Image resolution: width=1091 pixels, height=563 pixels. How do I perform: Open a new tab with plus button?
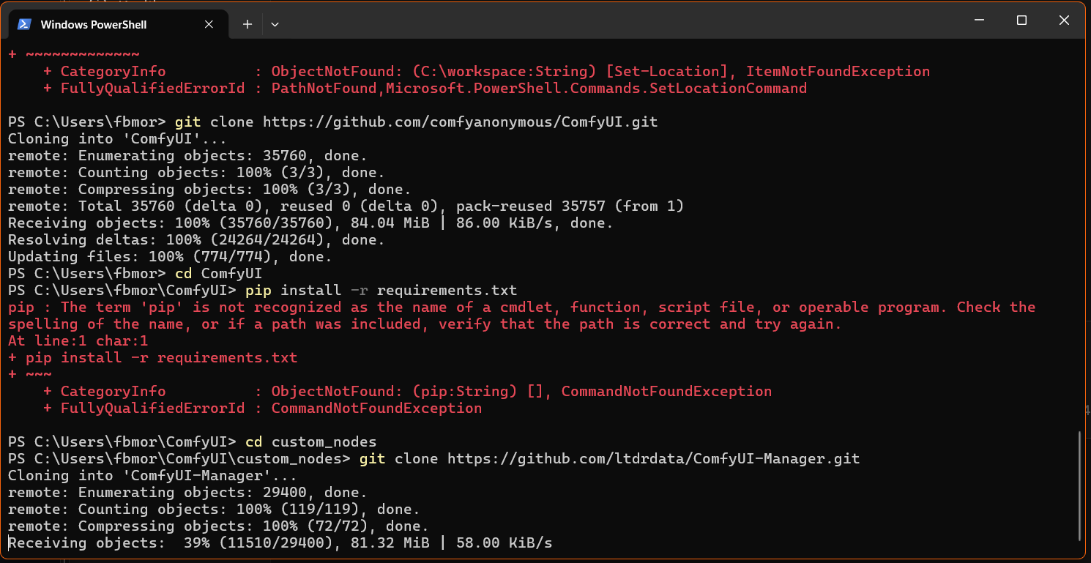pos(247,24)
